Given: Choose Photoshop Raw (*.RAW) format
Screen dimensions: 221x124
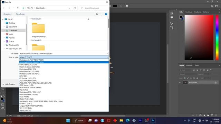Looking at the screenshot, I should pos(64,94).
